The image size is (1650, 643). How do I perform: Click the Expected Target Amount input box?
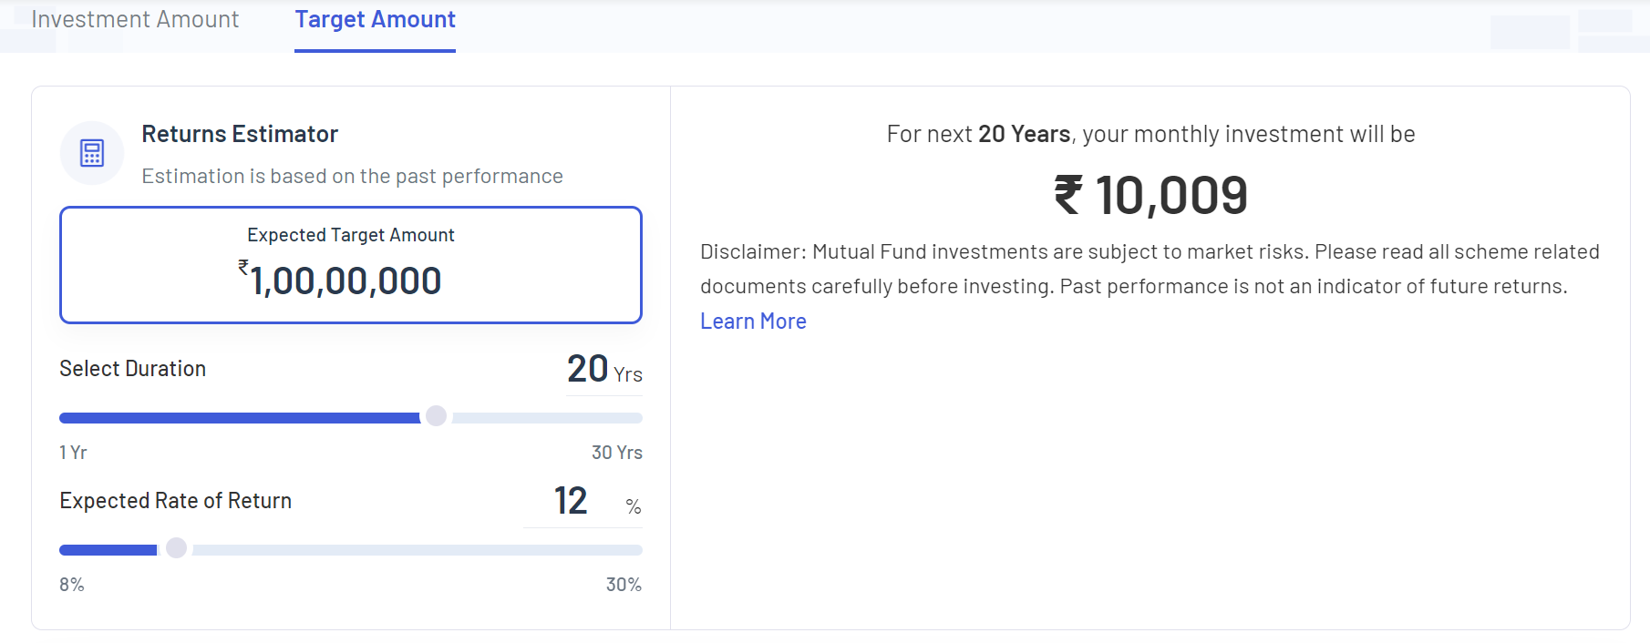click(351, 265)
